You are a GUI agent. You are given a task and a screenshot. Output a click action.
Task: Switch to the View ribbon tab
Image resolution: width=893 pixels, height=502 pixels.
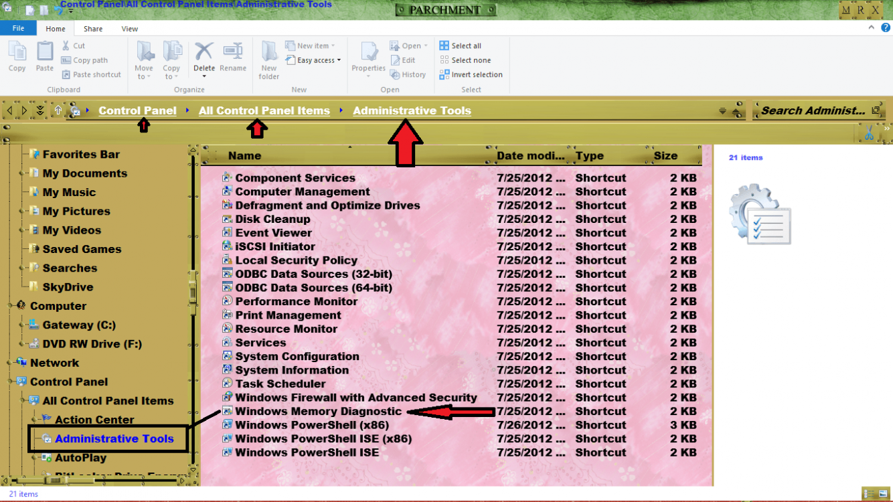point(130,29)
